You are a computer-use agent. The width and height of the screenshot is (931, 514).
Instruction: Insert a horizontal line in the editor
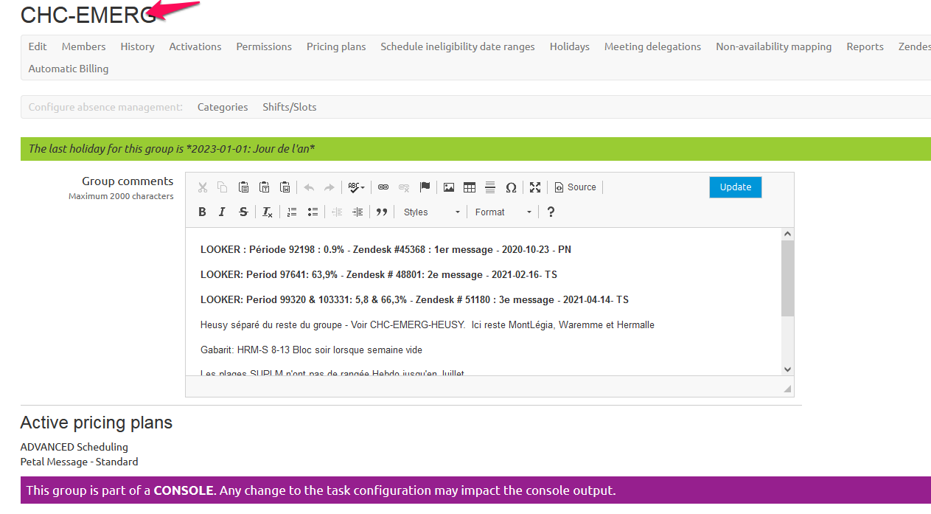coord(490,187)
